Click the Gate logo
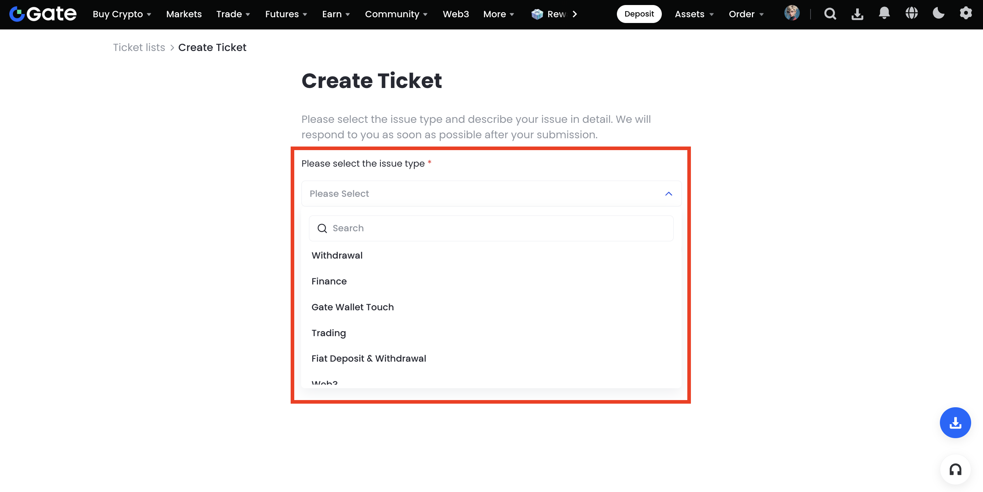This screenshot has height=492, width=983. (x=43, y=14)
